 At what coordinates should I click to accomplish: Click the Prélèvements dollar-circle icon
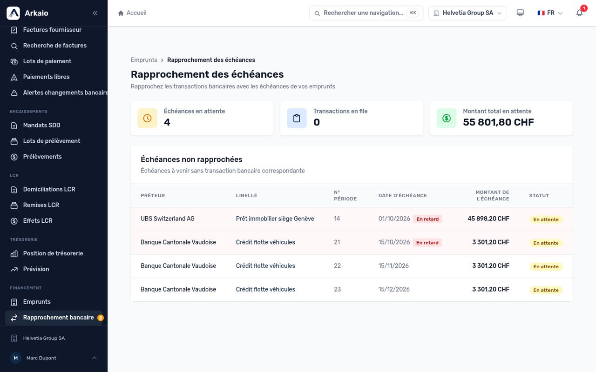(14, 157)
